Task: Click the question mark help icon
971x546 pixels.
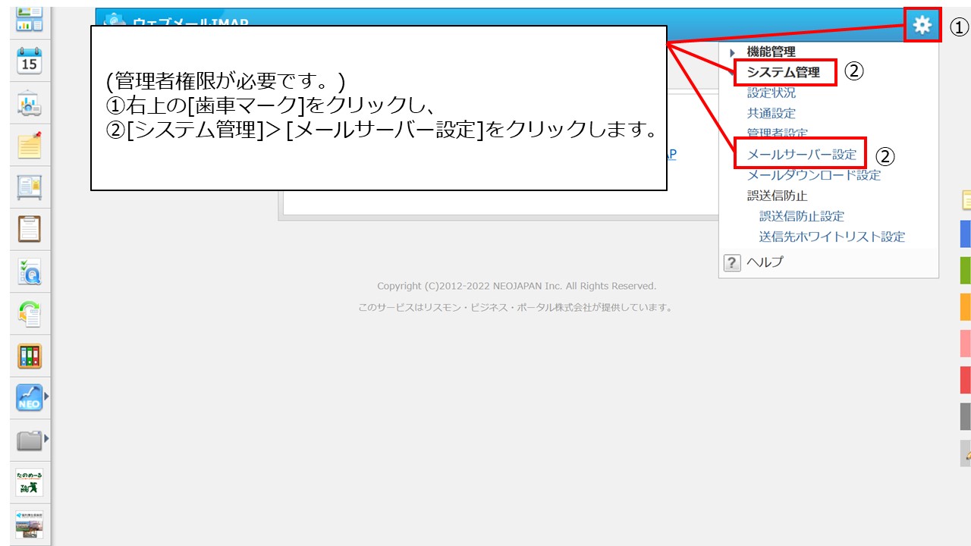Action: [731, 262]
